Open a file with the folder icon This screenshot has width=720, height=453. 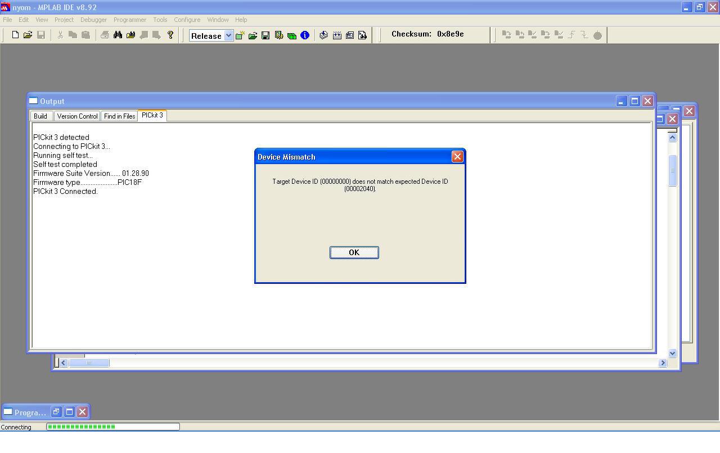coord(28,35)
